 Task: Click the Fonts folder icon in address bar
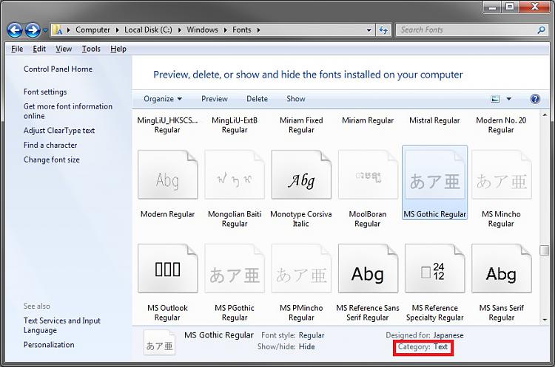point(58,30)
